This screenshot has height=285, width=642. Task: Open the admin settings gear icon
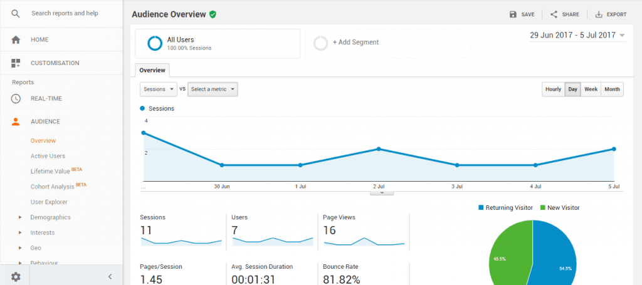[16, 277]
